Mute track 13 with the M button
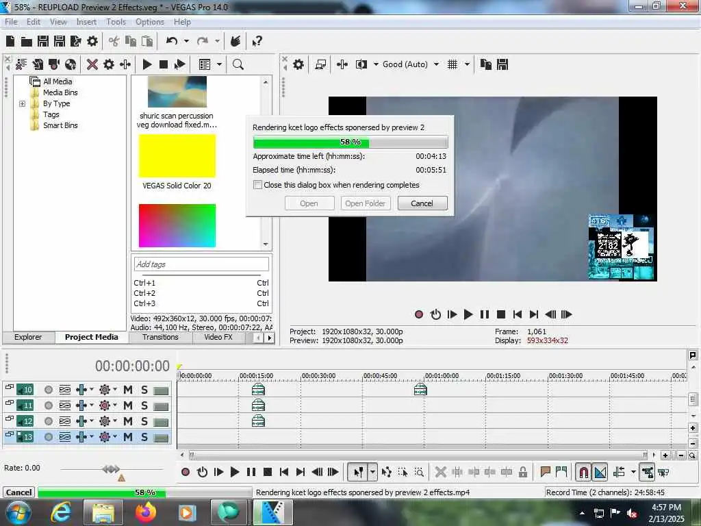The width and height of the screenshot is (701, 526). [x=128, y=437]
